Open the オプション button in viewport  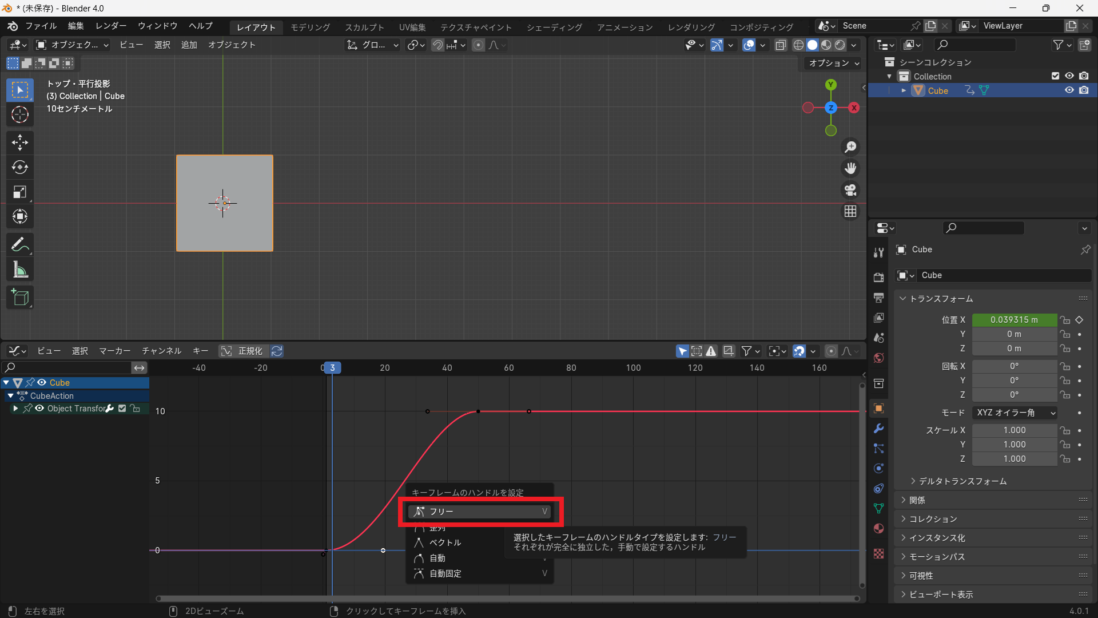(x=834, y=63)
